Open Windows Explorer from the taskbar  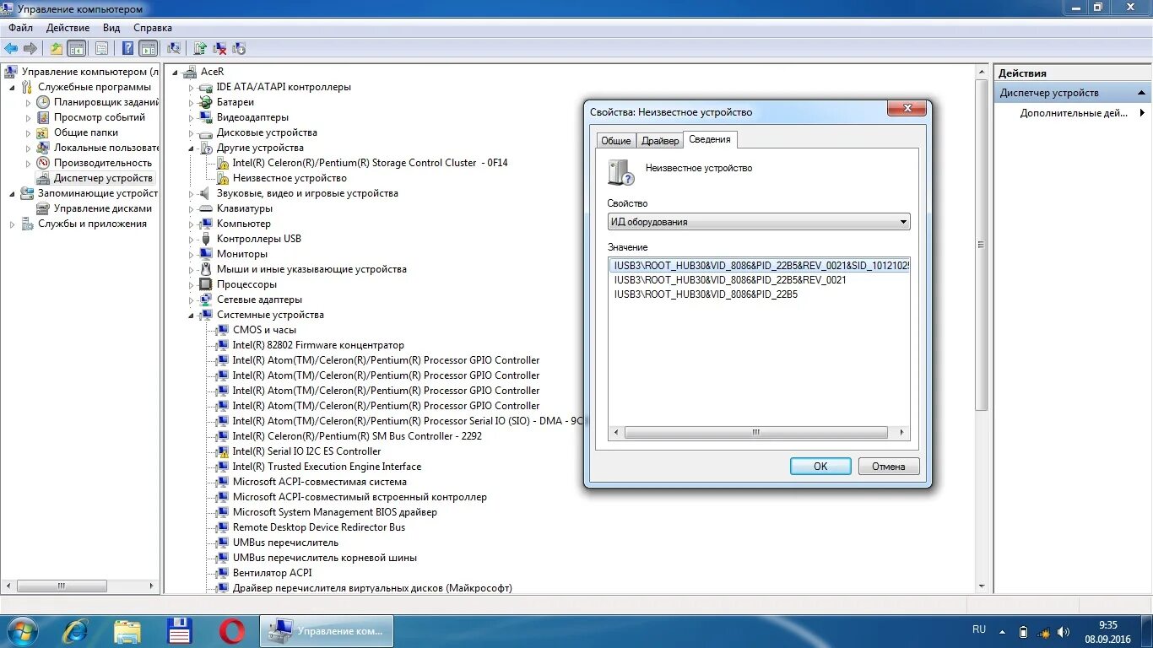coord(127,630)
